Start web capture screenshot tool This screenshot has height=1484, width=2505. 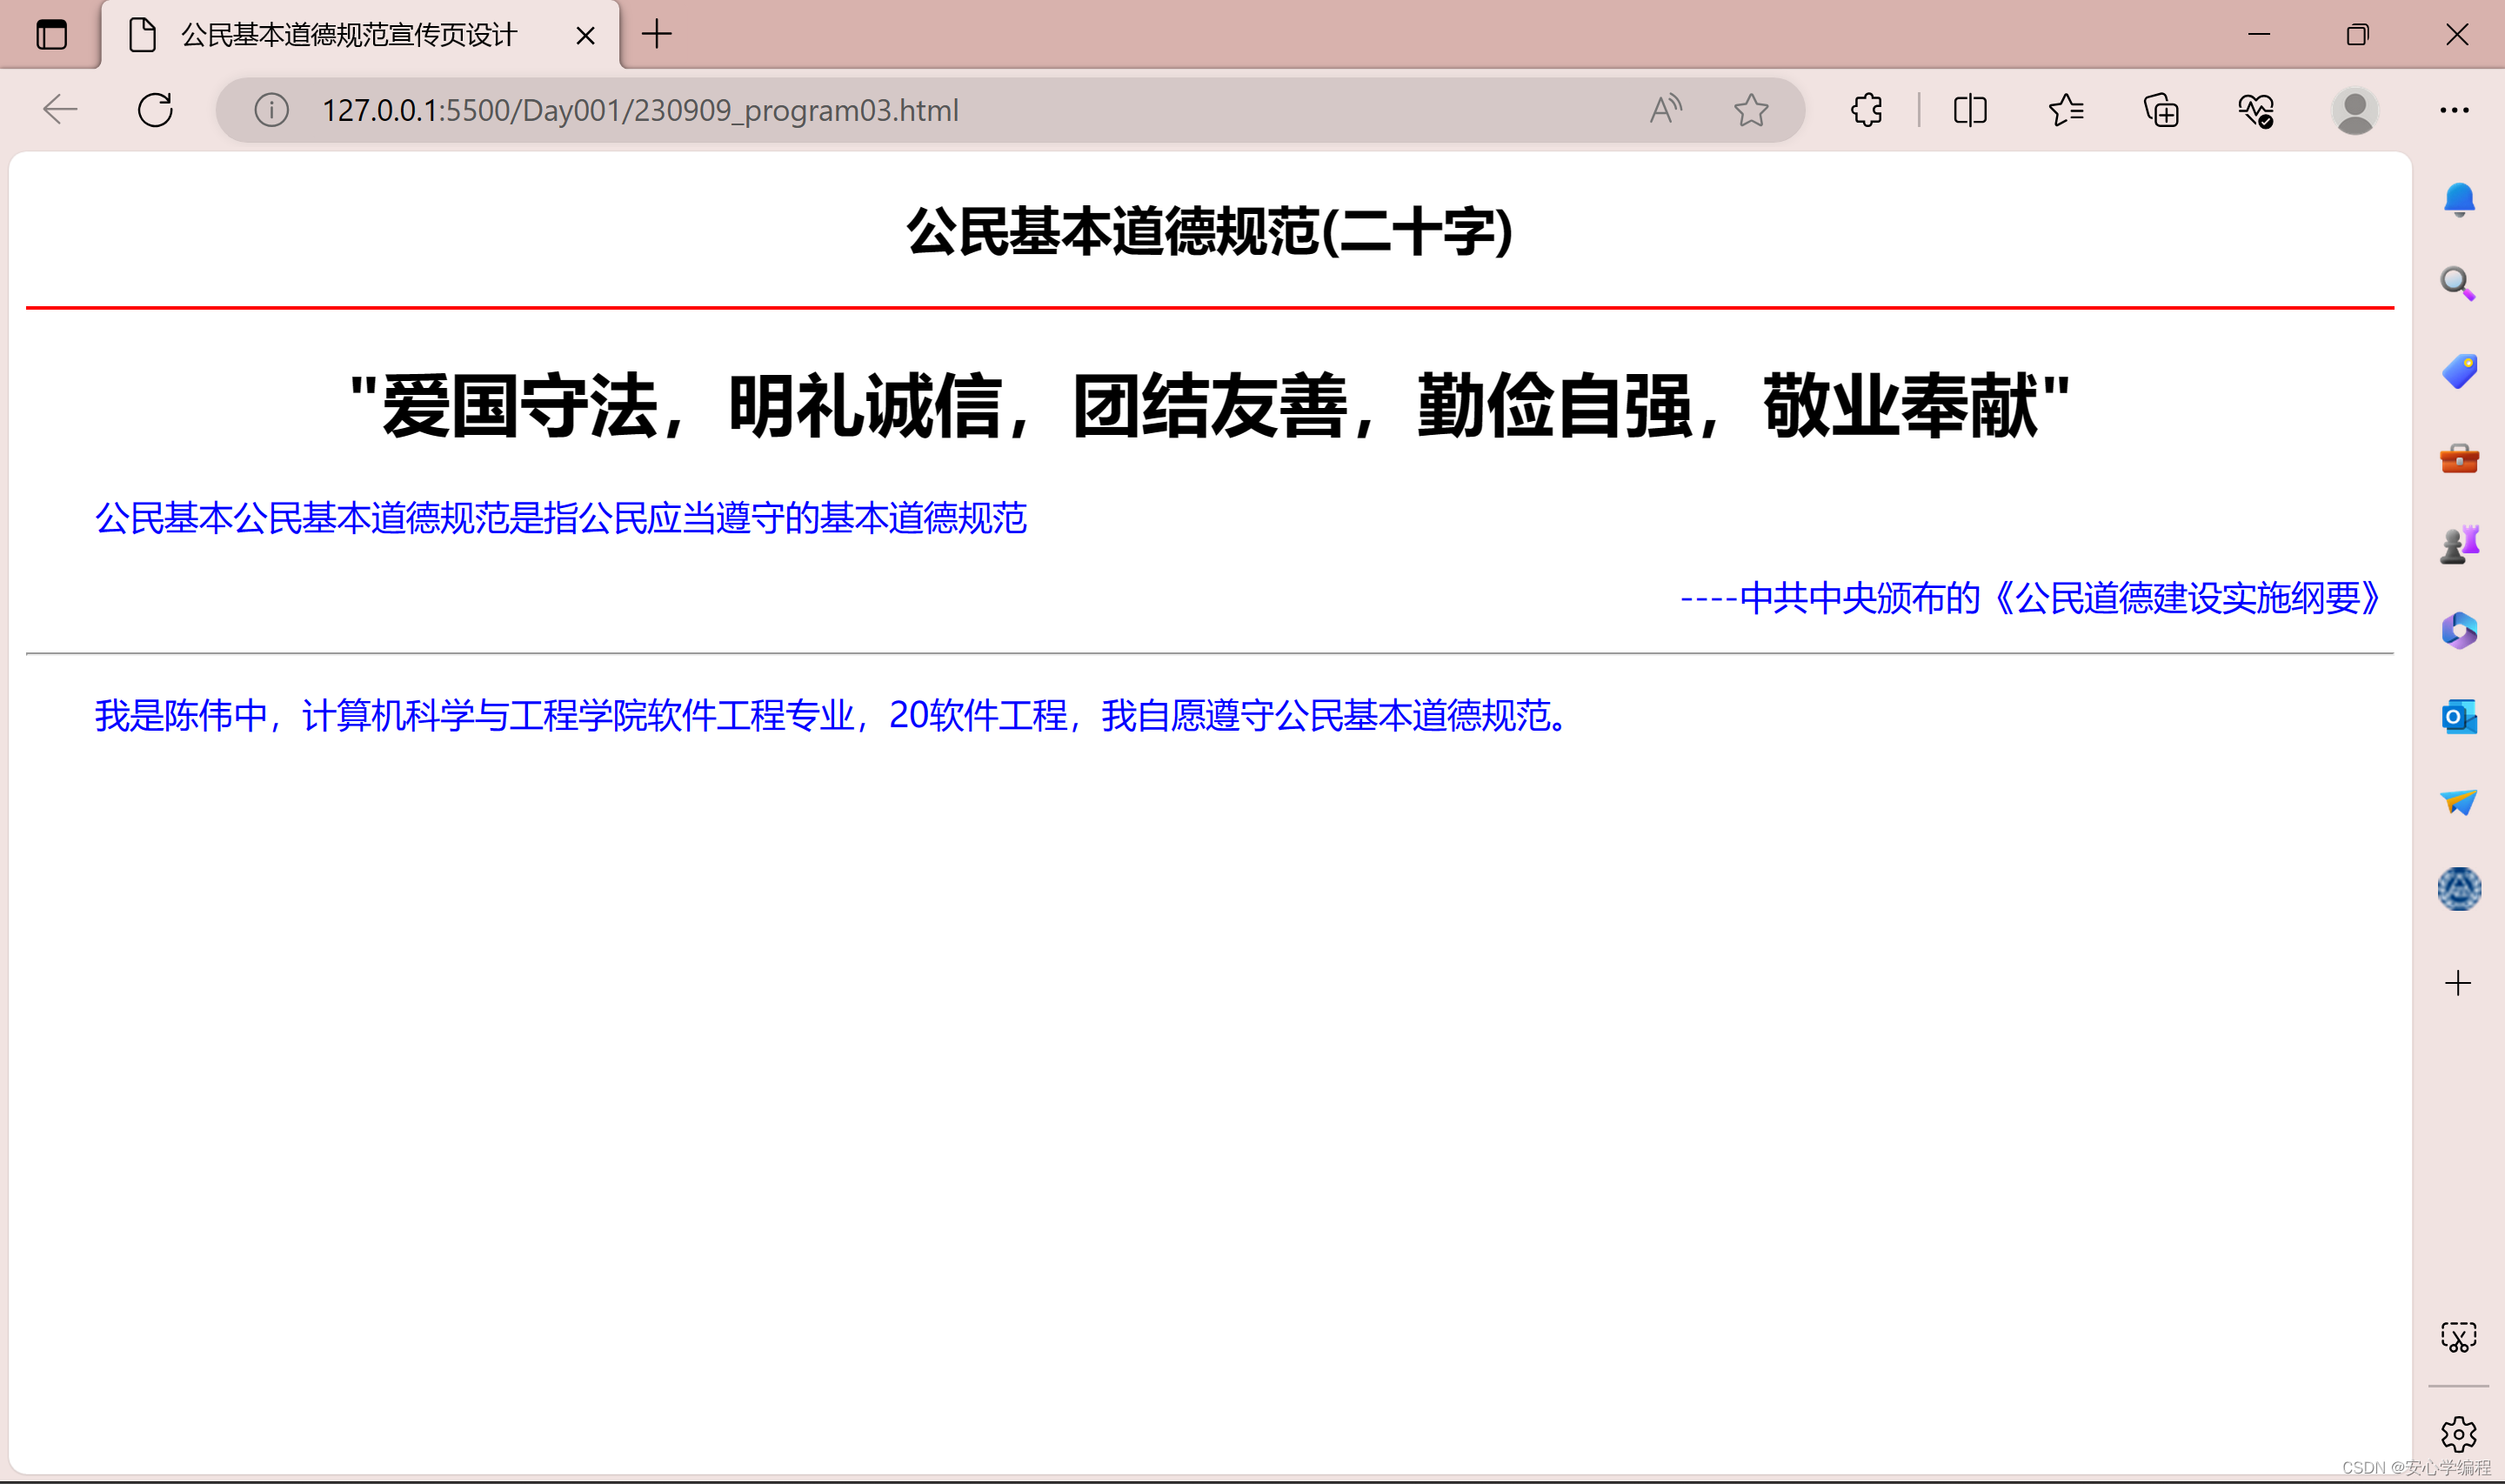tap(2458, 1337)
